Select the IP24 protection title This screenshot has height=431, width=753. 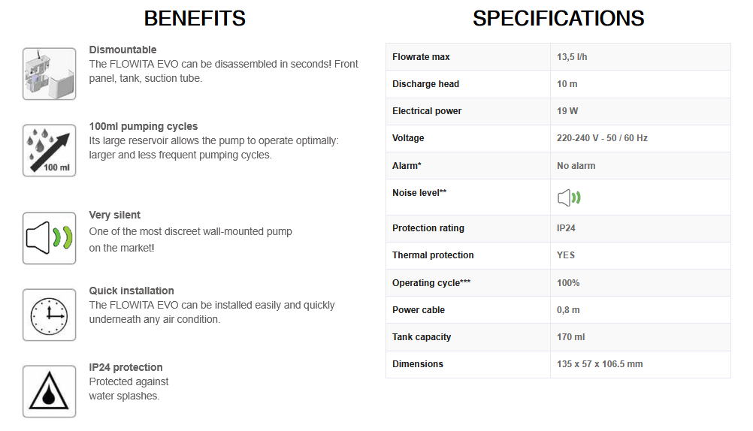125,367
